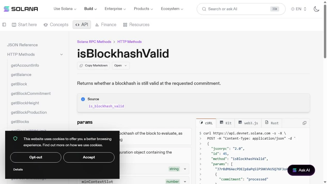This screenshot has width=327, height=184.
Task: Click HTTP Methods breadcrumb link
Action: tap(130, 42)
